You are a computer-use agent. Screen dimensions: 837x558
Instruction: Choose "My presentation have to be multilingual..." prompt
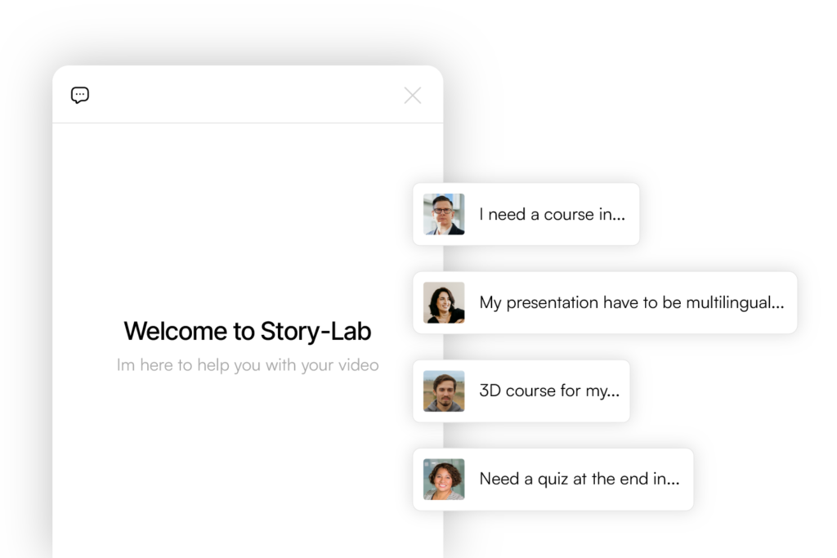(x=631, y=303)
